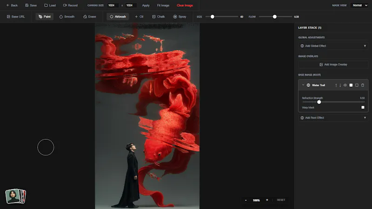
Task: Open the Mask View Normal dropdown
Action: point(359,5)
